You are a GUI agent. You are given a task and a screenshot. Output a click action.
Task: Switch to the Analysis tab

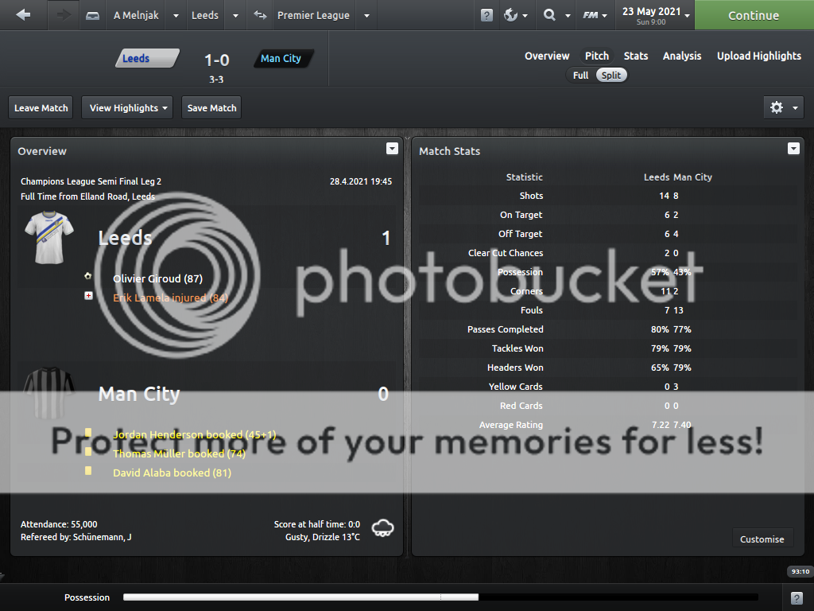click(681, 56)
